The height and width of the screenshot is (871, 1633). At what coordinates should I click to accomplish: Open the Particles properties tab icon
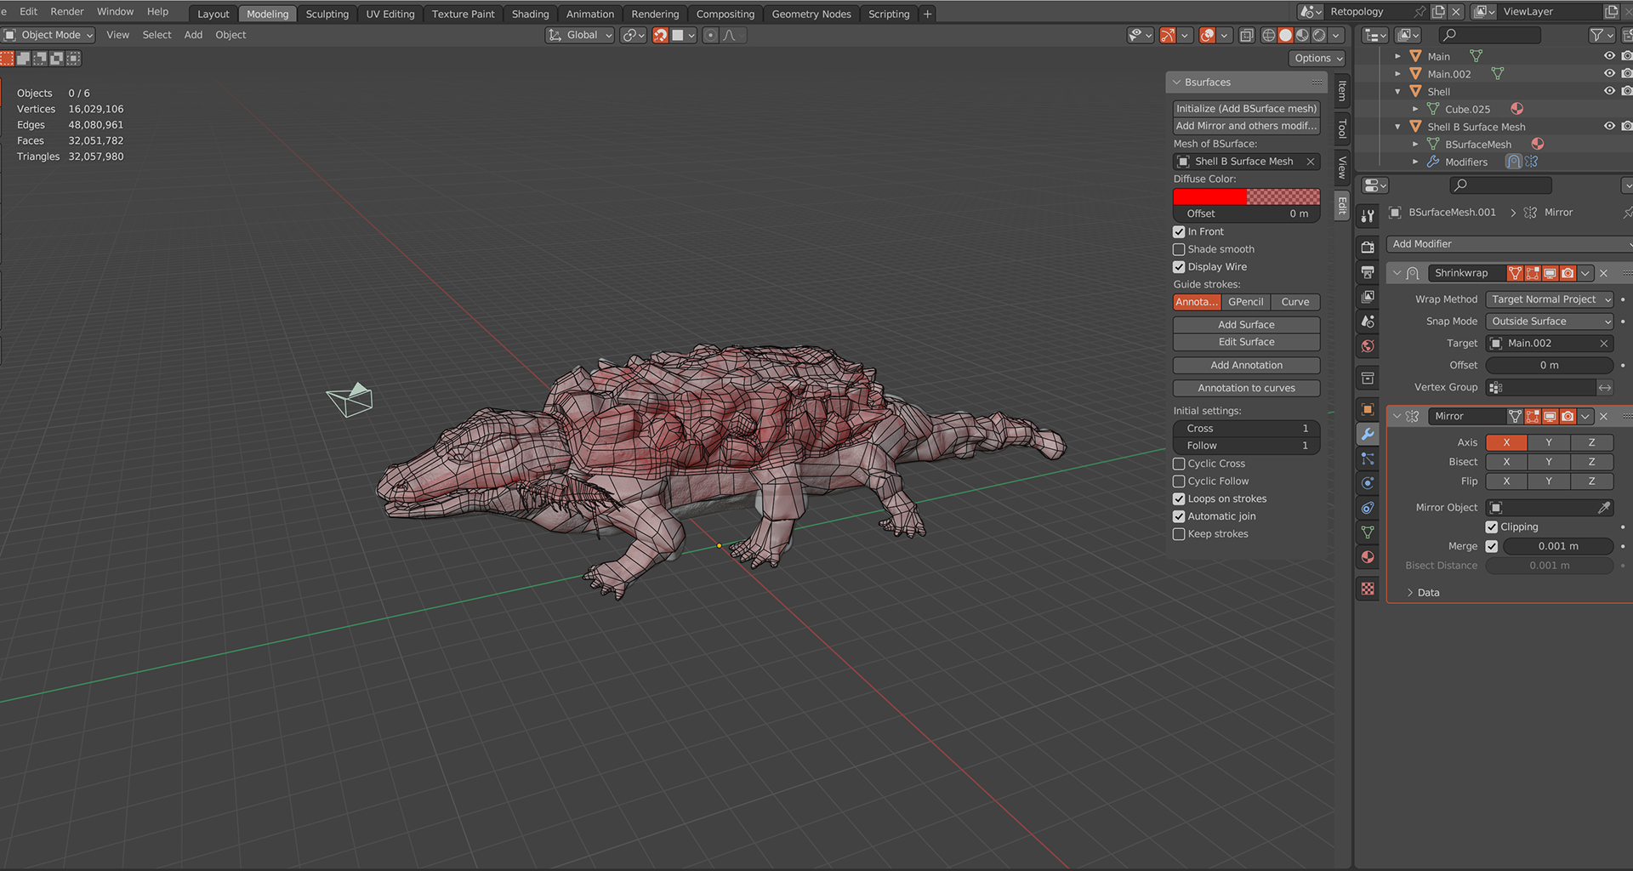click(1368, 458)
